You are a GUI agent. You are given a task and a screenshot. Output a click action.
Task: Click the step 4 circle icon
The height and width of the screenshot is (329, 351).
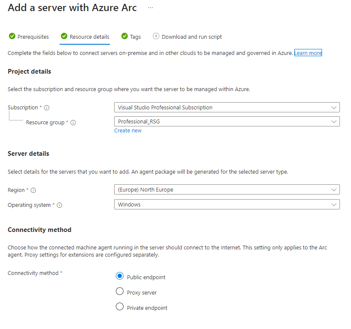(x=156, y=37)
